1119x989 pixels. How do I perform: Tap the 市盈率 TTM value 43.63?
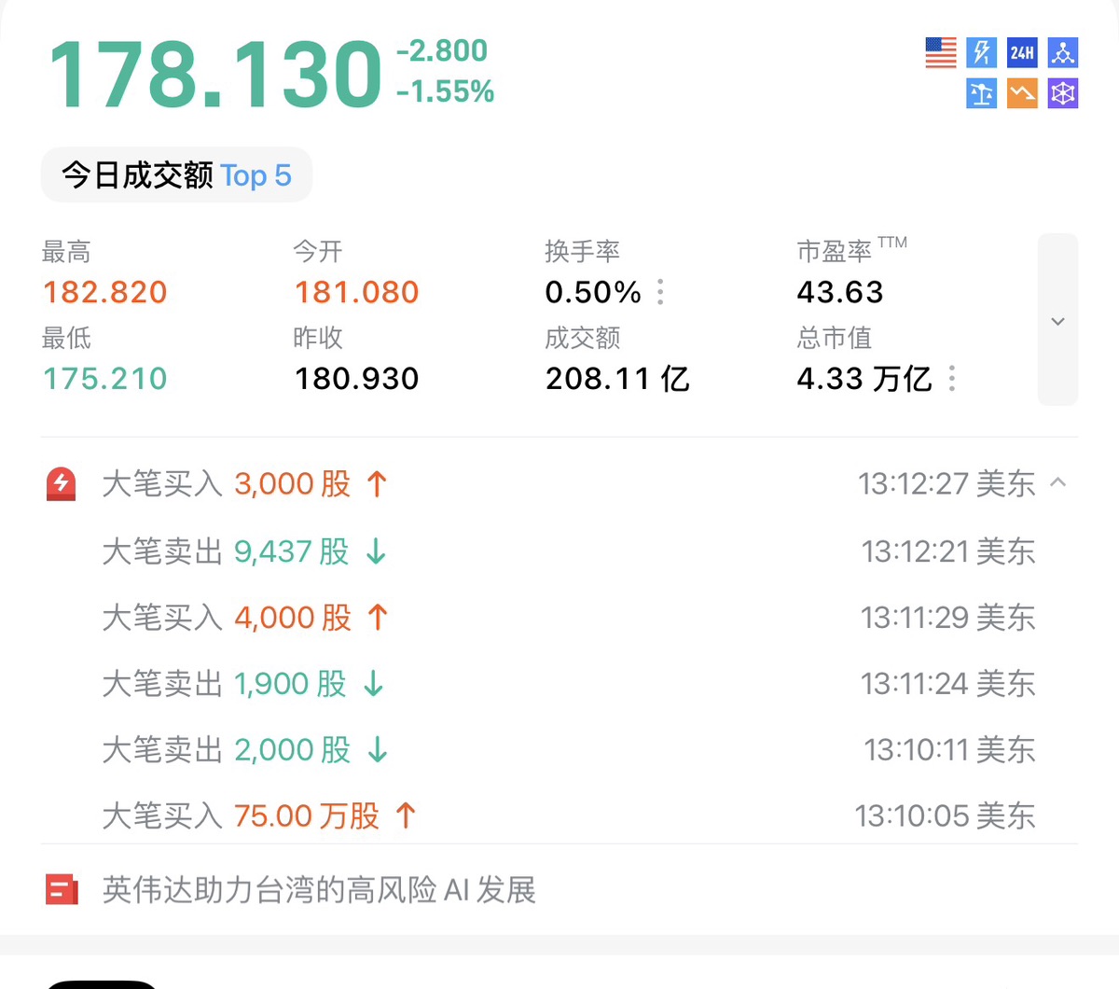click(x=839, y=292)
